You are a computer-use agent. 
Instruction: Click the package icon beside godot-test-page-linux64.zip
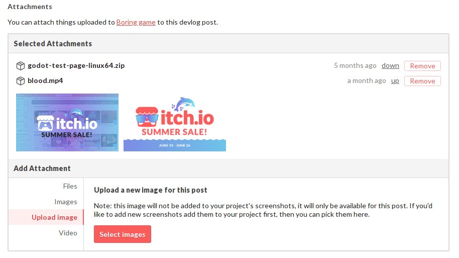pyautogui.click(x=20, y=66)
